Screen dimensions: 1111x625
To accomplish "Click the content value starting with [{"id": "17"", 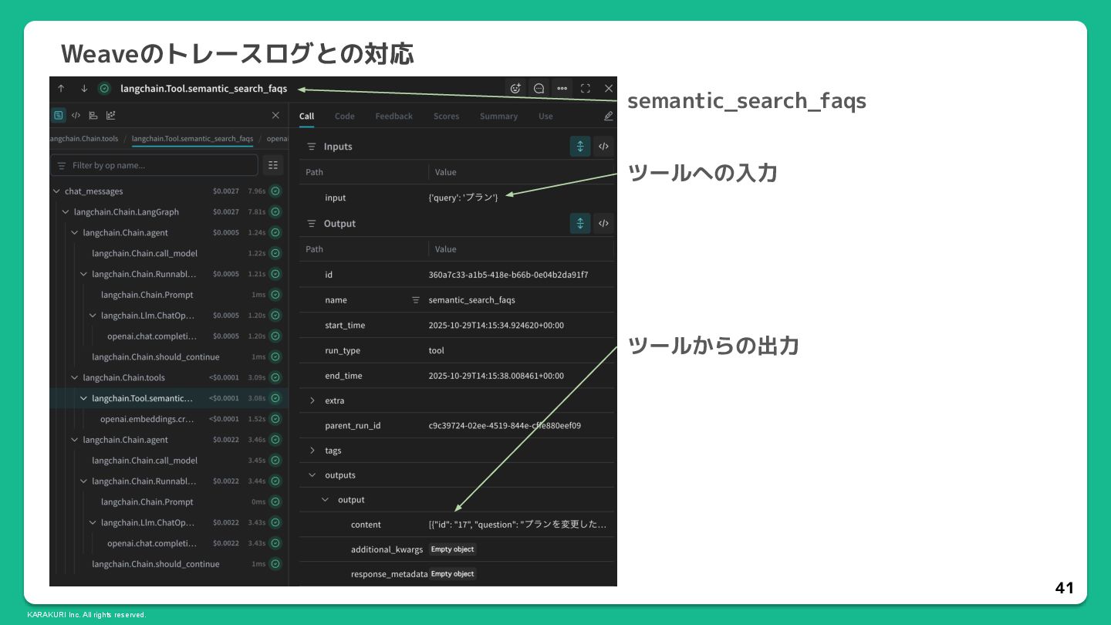I will click(518, 525).
